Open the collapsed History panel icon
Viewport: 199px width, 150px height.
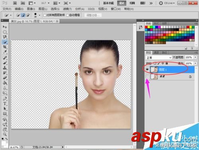tap(140, 27)
